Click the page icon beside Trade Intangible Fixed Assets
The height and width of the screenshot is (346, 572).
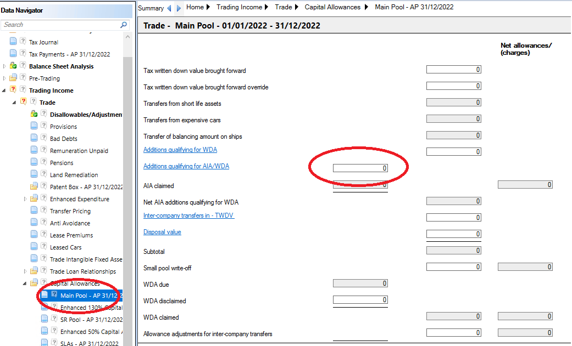tap(34, 259)
